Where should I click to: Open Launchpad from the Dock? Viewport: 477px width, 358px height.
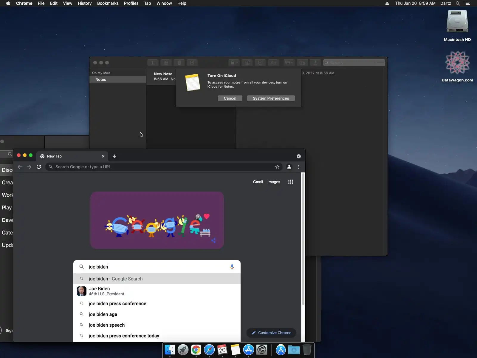point(183,350)
